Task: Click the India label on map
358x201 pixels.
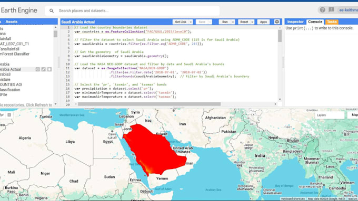Action: pyautogui.click(x=260, y=156)
